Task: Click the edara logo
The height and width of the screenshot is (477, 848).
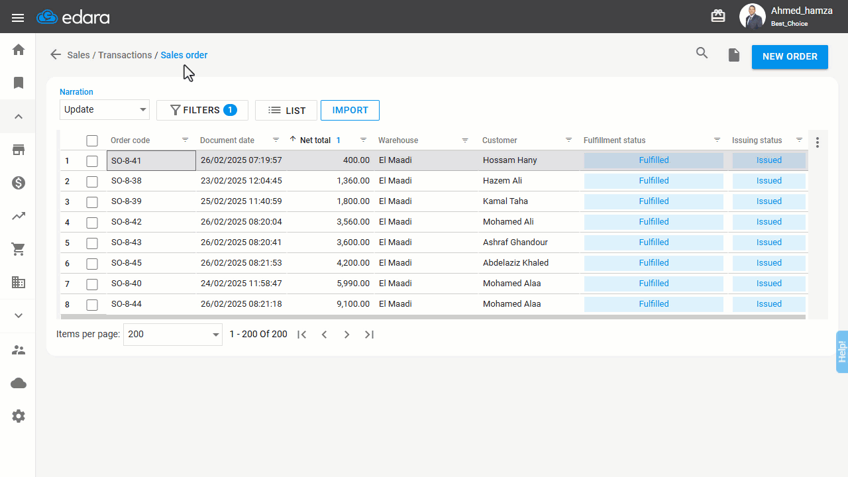Action: coord(73,17)
